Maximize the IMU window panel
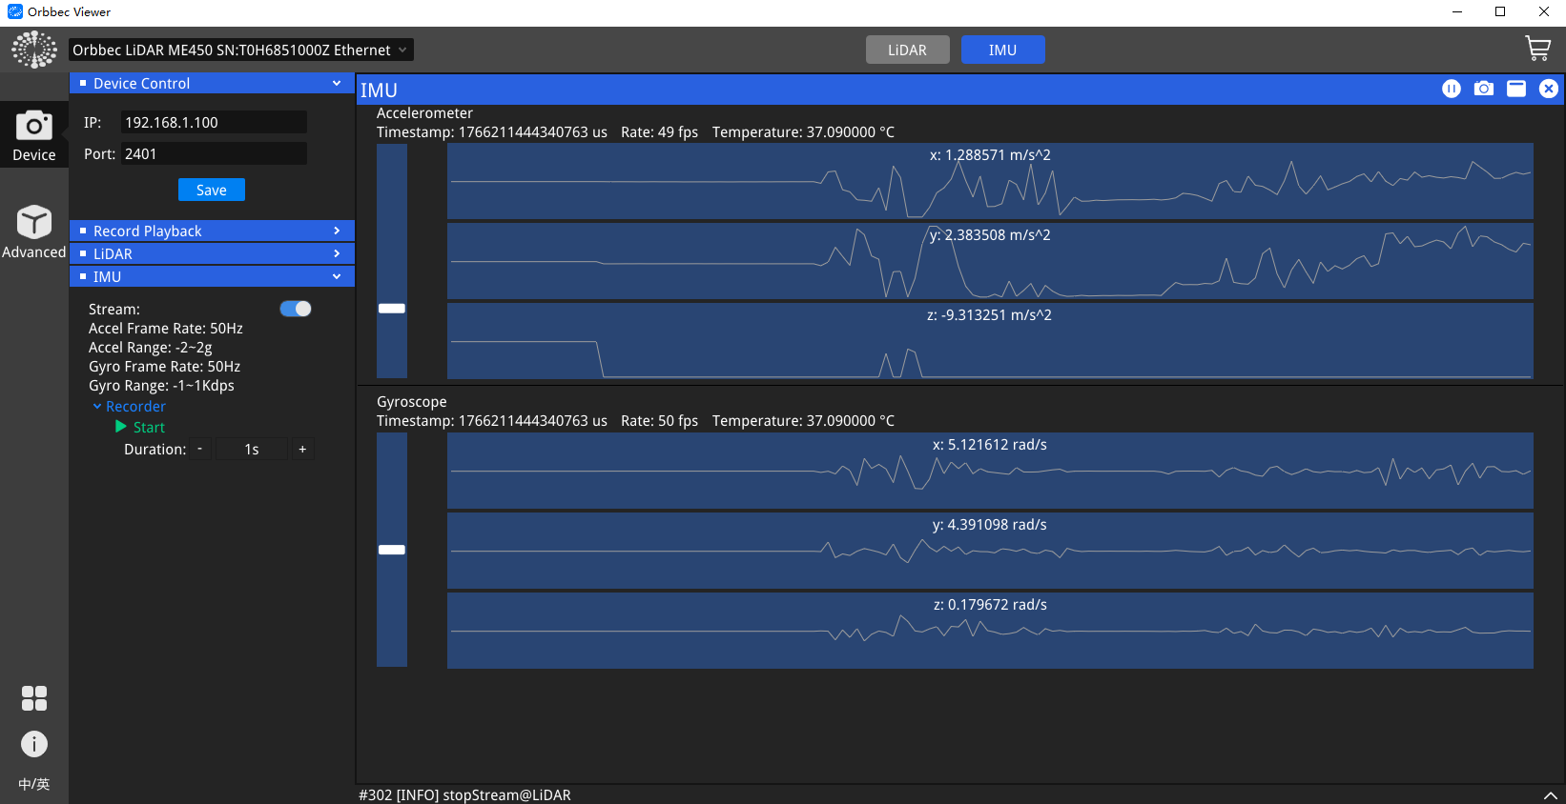The height and width of the screenshot is (804, 1566). pos(1515,89)
